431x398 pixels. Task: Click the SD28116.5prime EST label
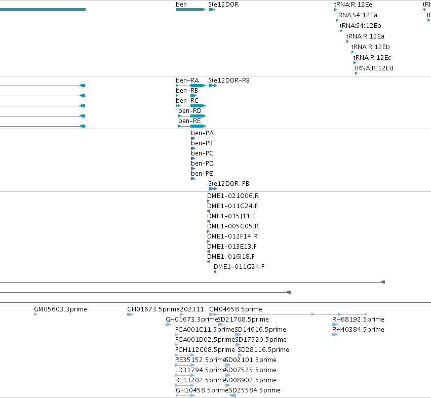point(263,350)
